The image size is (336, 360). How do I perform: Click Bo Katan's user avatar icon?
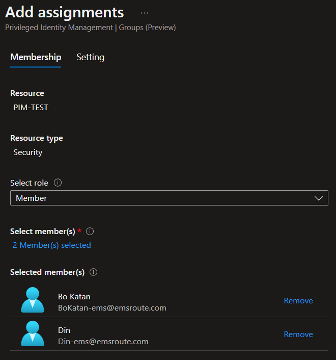(x=33, y=300)
